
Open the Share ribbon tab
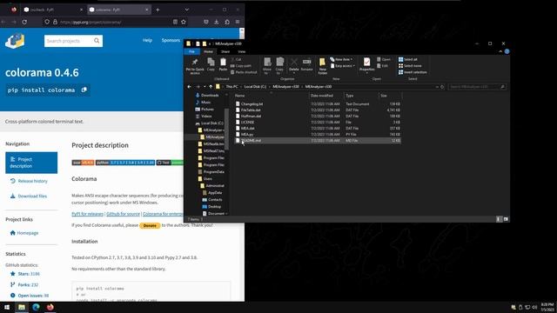[x=225, y=51]
